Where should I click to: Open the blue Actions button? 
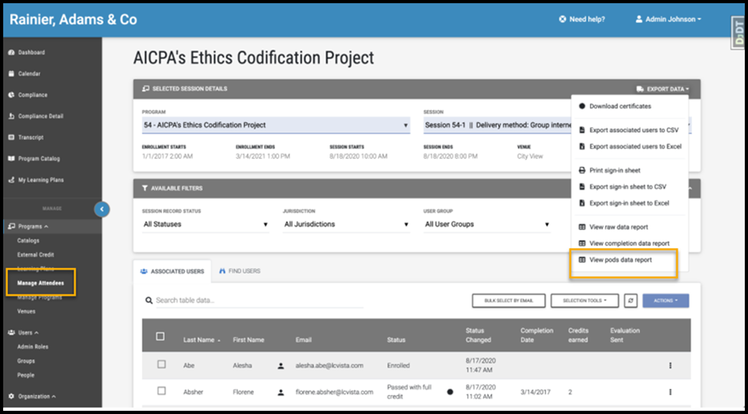(x=665, y=301)
